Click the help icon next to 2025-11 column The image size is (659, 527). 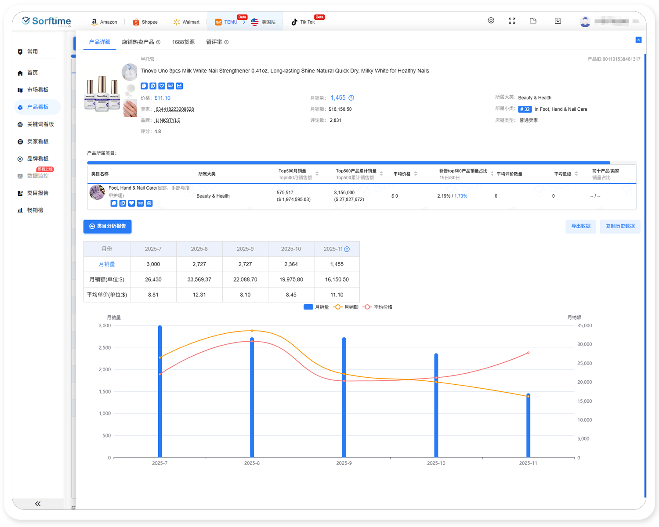click(347, 249)
